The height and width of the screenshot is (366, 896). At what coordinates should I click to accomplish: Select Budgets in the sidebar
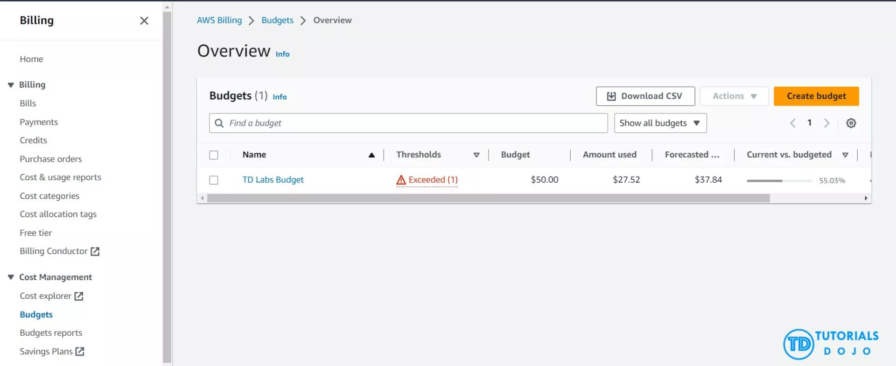36,315
